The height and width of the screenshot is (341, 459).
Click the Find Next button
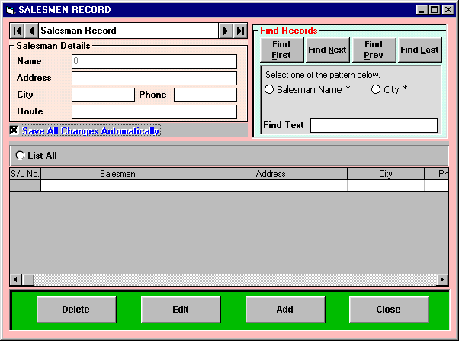tap(328, 50)
